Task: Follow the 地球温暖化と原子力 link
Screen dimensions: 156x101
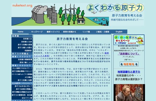Action: [x=129, y=72]
